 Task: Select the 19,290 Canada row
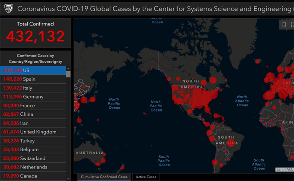point(33,176)
